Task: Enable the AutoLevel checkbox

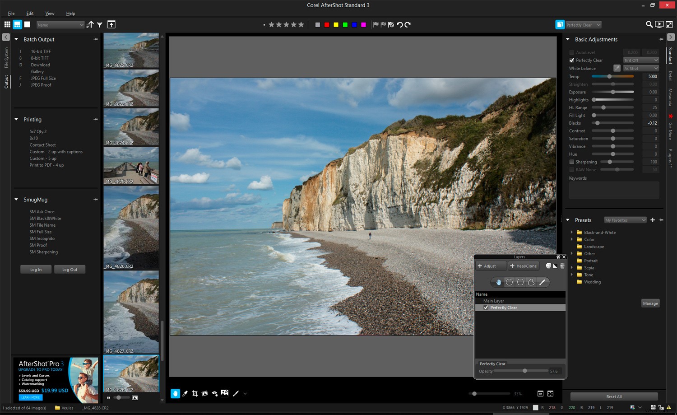Action: 571,52
